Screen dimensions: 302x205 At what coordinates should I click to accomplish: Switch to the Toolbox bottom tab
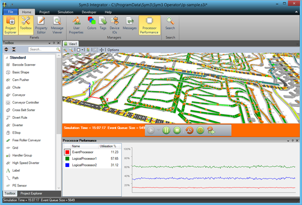[x=10, y=193]
